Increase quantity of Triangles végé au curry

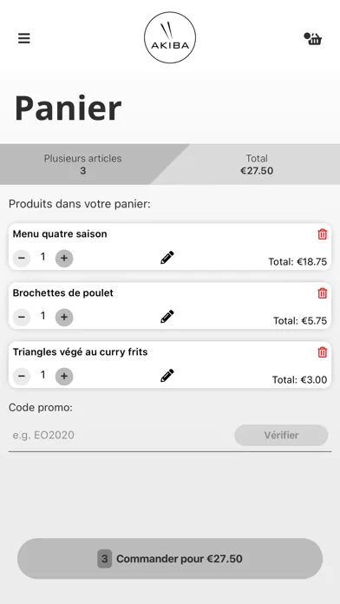tap(64, 376)
